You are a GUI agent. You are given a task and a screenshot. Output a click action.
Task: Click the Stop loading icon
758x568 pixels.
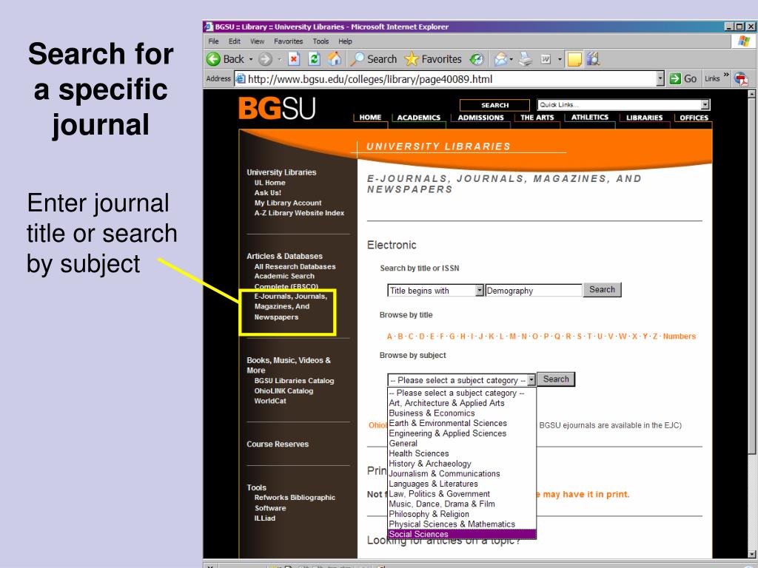pos(293,59)
